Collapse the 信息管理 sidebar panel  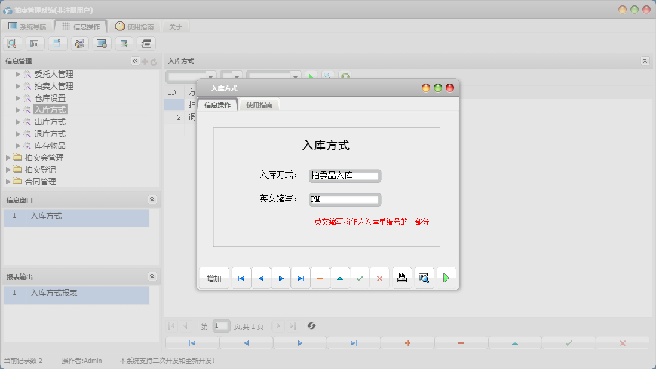(x=135, y=60)
